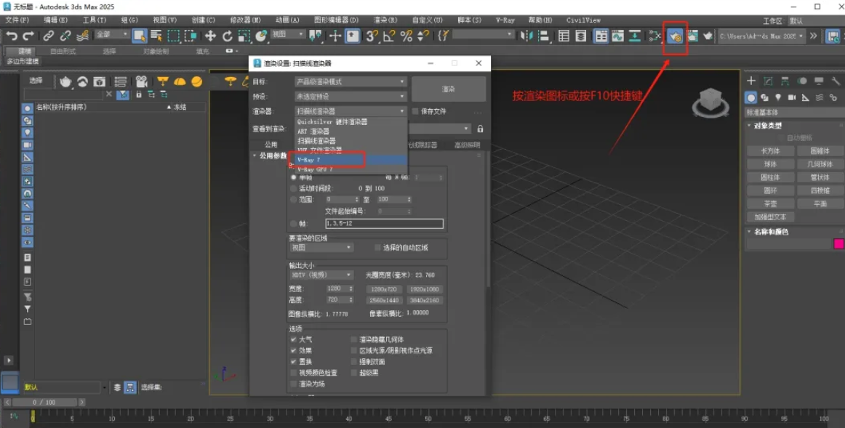Viewport: 845px width, 428px height.
Task: Click the Redo arrow in main toolbar
Action: point(28,36)
